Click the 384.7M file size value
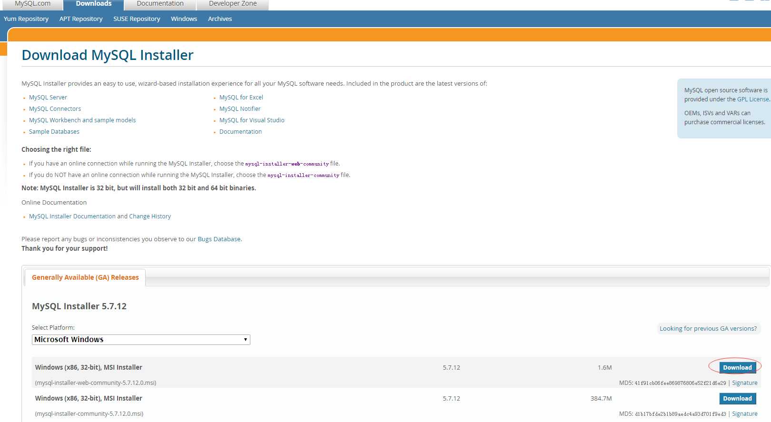 [601, 399]
